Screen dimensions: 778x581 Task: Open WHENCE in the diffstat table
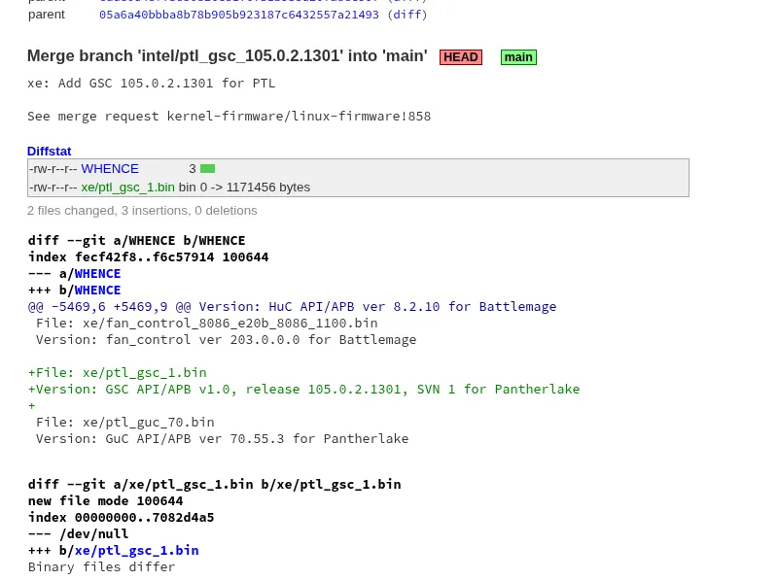coord(110,169)
